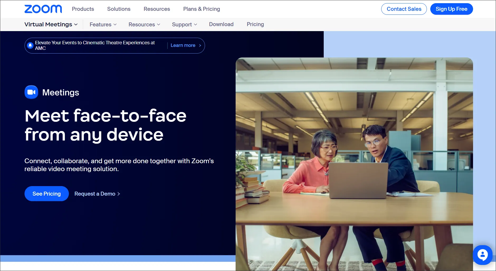The height and width of the screenshot is (271, 496).
Task: Open the top Resources menu
Action: click(x=157, y=9)
